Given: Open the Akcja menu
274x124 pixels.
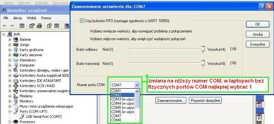Looking at the screenshot, I should [x=17, y=18].
